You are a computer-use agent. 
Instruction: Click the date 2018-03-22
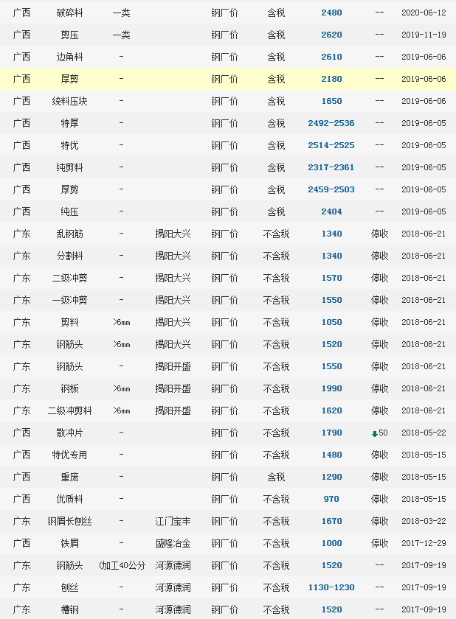pyautogui.click(x=424, y=521)
